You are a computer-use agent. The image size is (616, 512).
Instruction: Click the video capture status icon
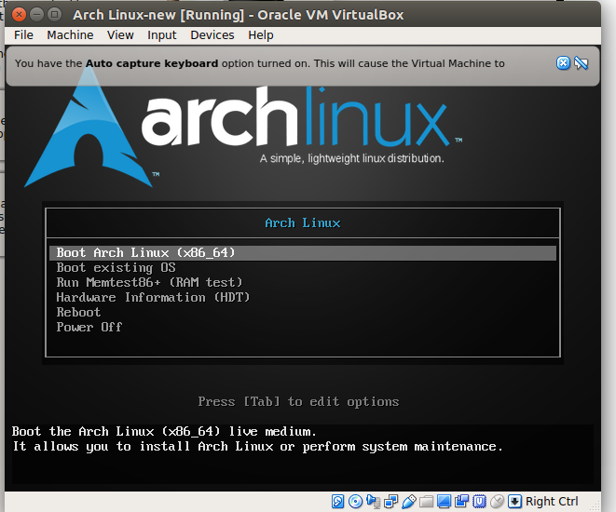tap(461, 501)
